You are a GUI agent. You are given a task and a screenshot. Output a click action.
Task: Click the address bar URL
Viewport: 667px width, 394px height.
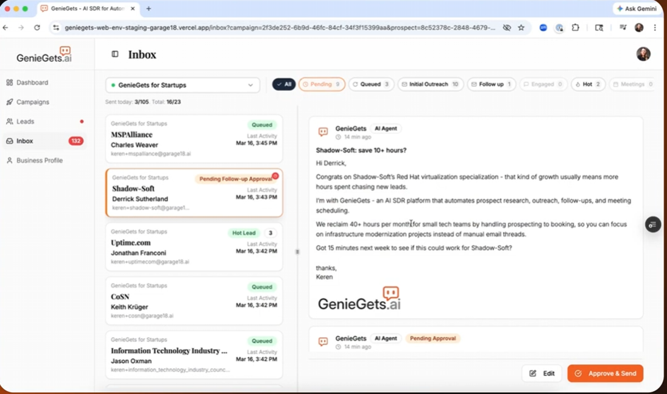coord(280,28)
